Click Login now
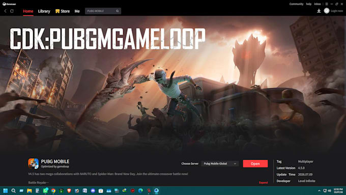Screen dimensions: 346x195 (337, 11)
